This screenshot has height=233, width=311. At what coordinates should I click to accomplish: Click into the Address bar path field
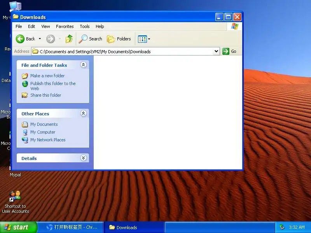point(126,52)
